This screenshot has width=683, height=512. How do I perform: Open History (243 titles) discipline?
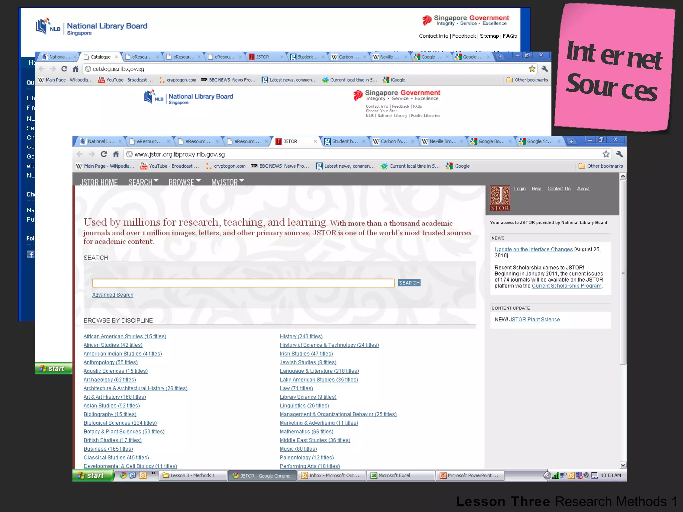pos(301,336)
